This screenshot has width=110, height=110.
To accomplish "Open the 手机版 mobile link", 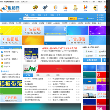I will (100, 2).
